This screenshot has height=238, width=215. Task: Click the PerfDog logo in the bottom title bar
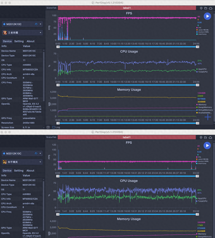[93, 132]
